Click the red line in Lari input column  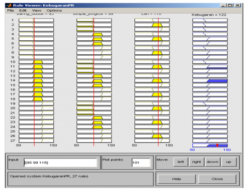pyautogui.click(x=158, y=82)
